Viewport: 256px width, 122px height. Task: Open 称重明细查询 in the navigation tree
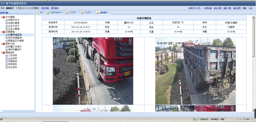[15, 35]
